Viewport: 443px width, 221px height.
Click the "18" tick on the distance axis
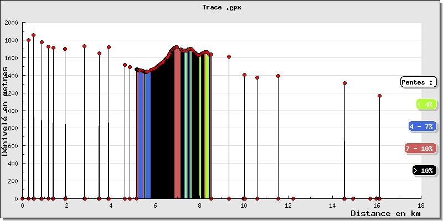421,205
